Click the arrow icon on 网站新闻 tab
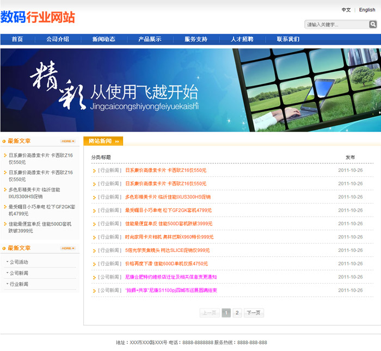The image size is (381, 351). coord(117,141)
